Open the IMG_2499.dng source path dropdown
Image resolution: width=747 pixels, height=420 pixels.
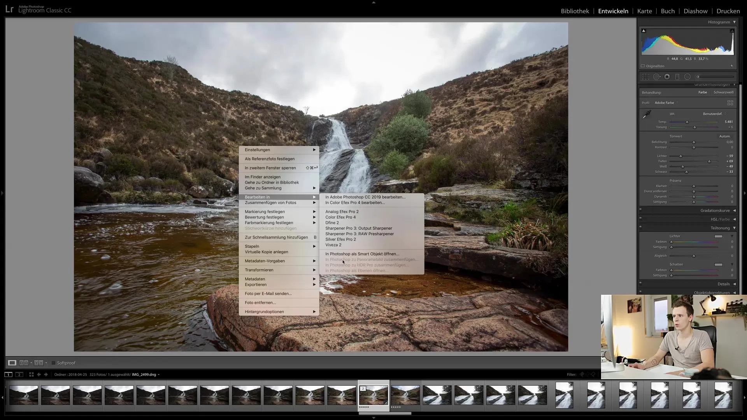(x=146, y=374)
